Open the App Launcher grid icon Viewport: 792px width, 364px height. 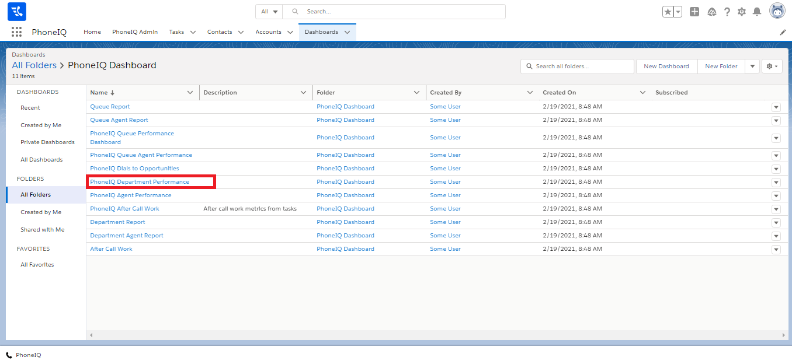click(16, 32)
